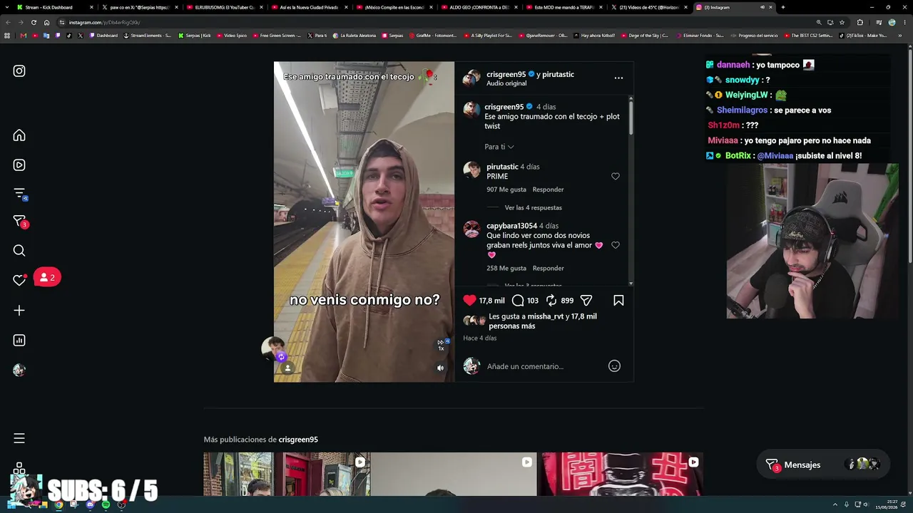The image size is (913, 513).
Task: Click the red '2' followers notification bubble
Action: pyautogui.click(x=47, y=277)
